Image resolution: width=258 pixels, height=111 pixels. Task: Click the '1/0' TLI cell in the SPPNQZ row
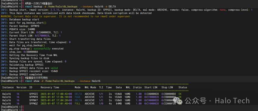pos(101,104)
